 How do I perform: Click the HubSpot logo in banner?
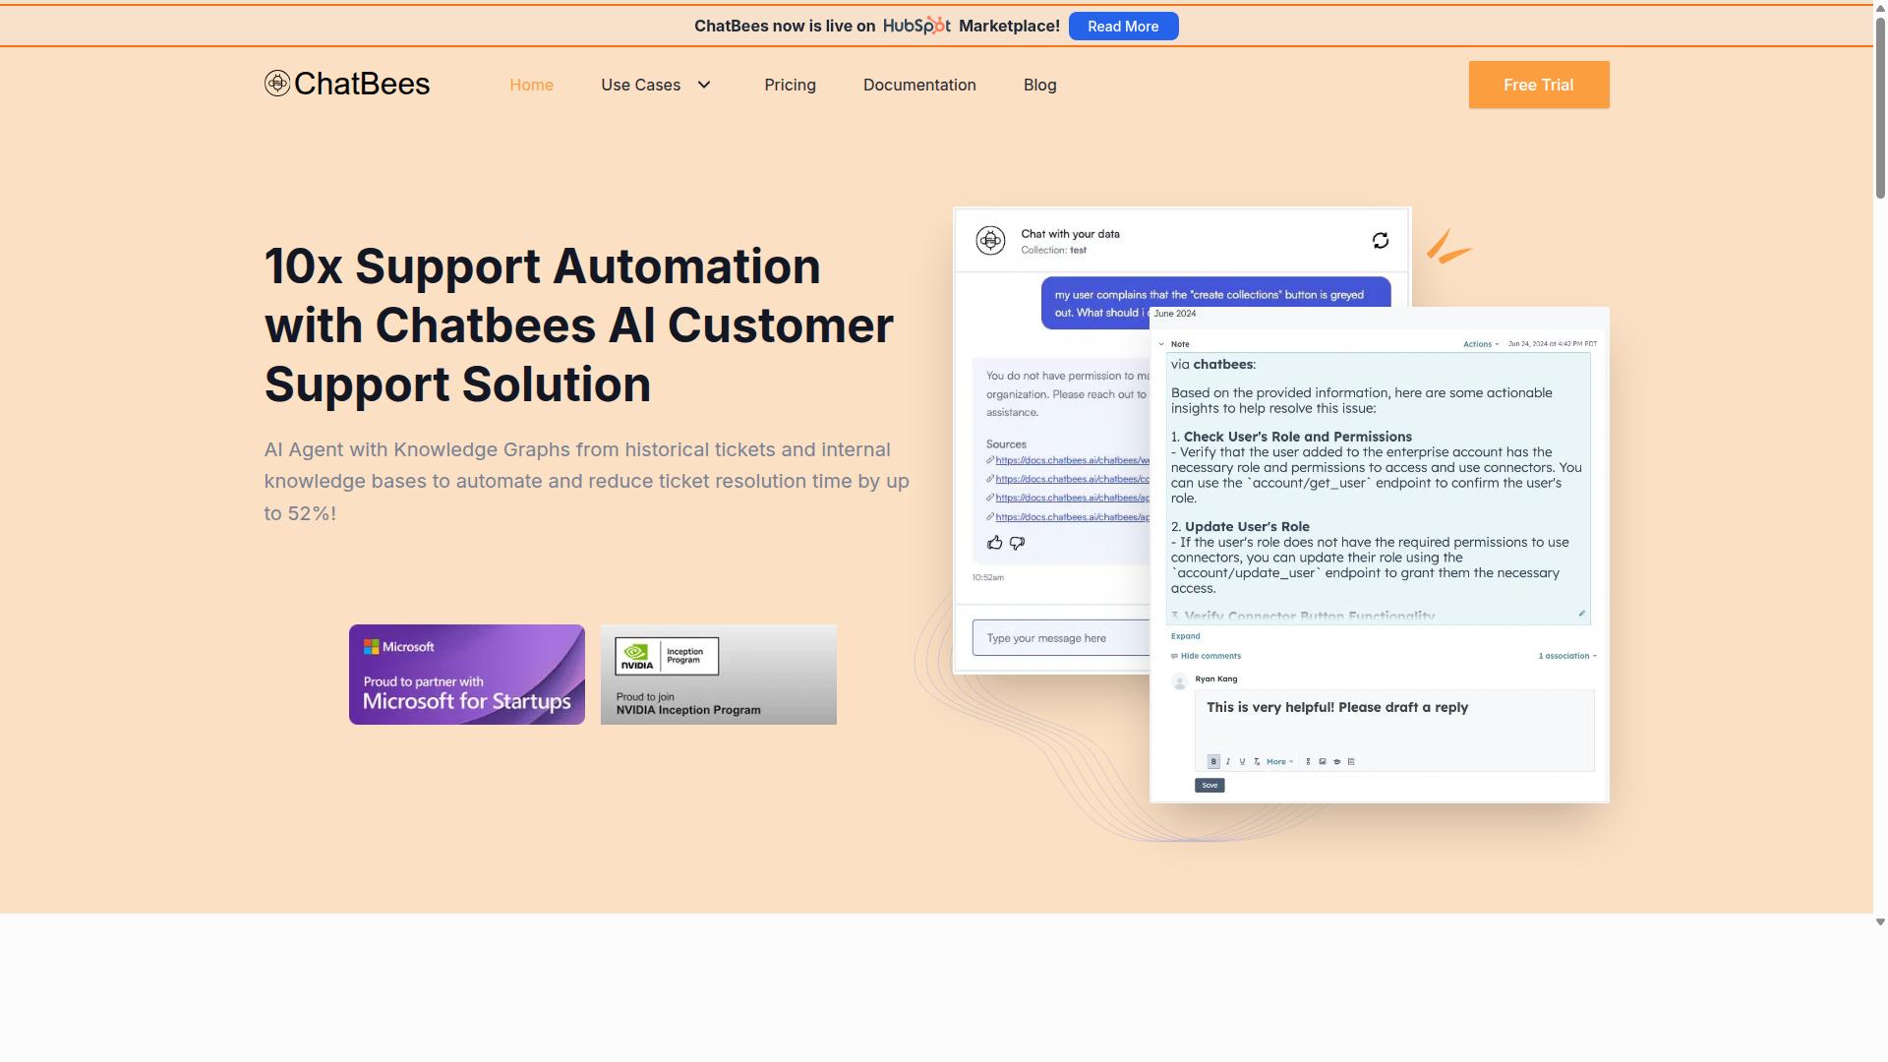click(x=916, y=26)
